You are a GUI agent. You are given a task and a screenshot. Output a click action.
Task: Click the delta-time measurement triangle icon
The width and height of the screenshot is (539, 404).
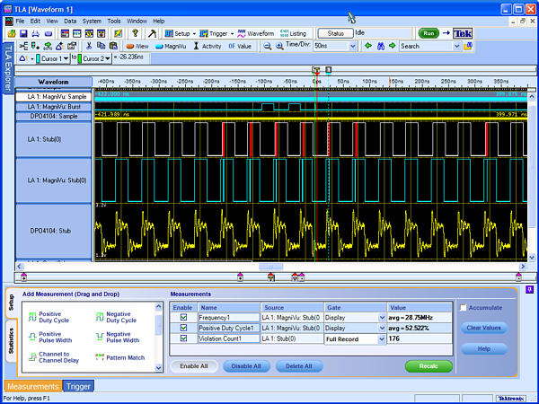tap(22, 58)
